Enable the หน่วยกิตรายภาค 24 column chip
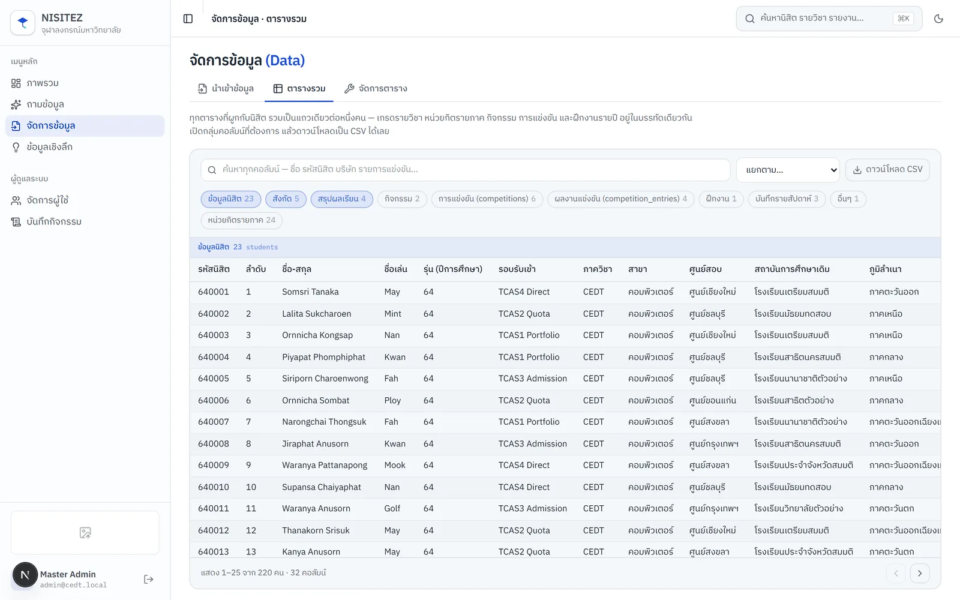960x600 pixels. coord(242,220)
